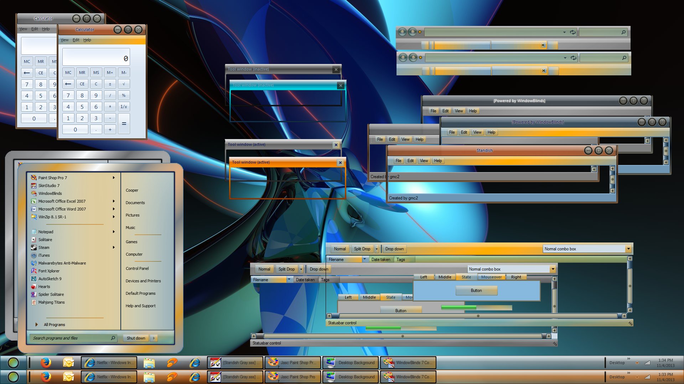Start Solitaire from the Start menu
The width and height of the screenshot is (684, 384).
45,240
